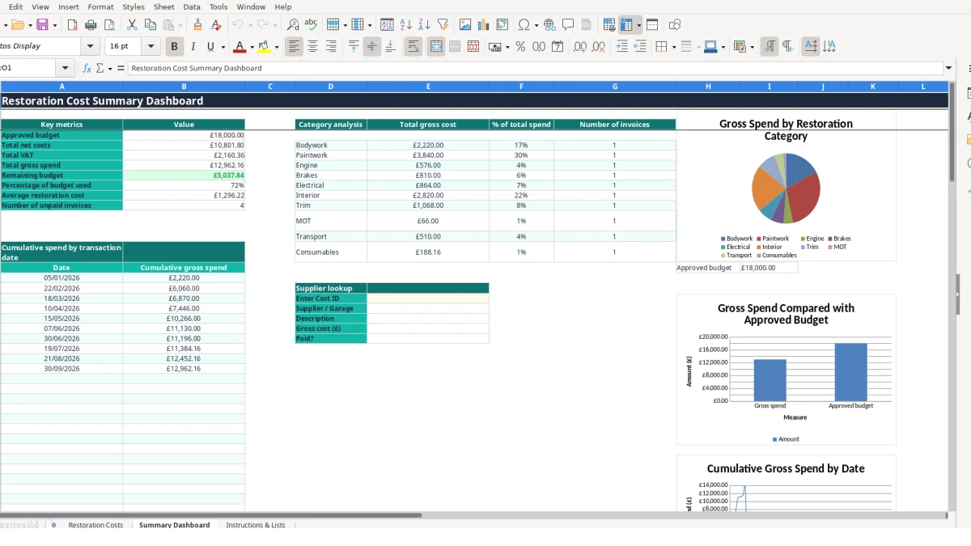Insert a chart

pyautogui.click(x=484, y=25)
